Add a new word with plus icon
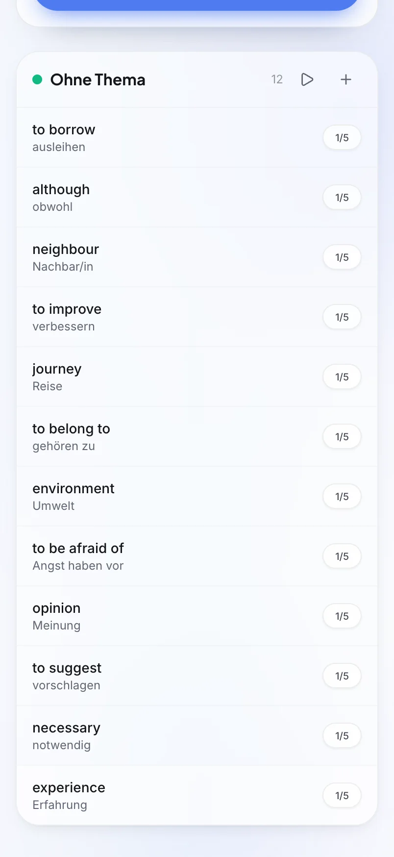Image resolution: width=394 pixels, height=857 pixels. click(x=346, y=79)
